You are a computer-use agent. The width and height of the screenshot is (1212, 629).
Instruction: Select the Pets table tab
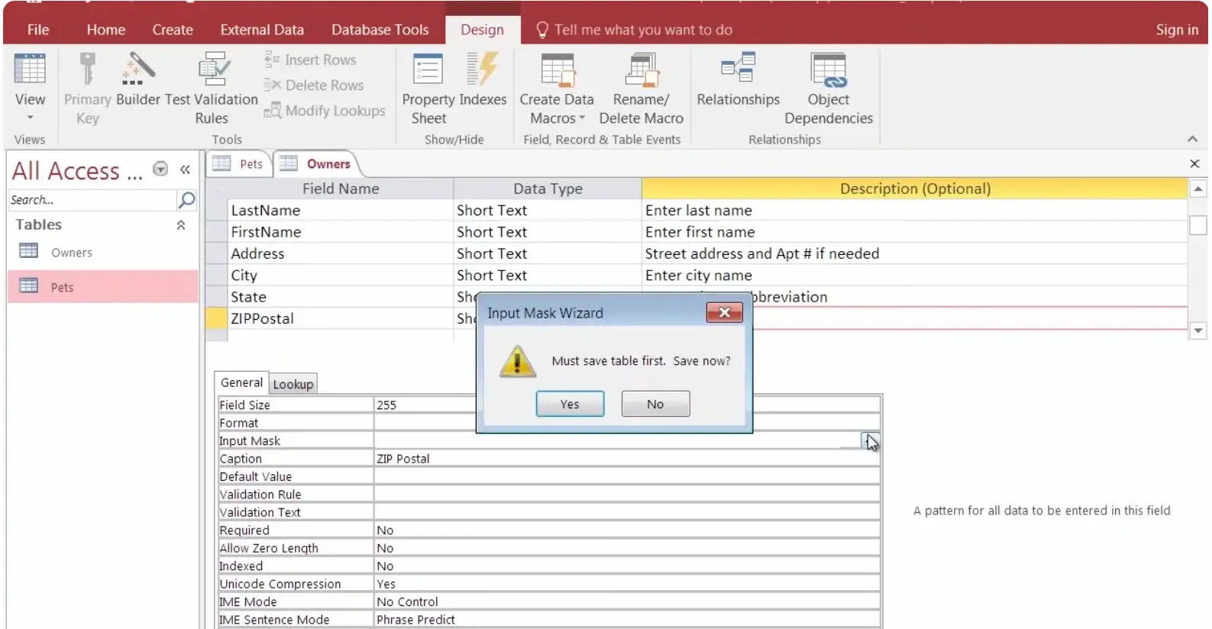[x=241, y=164]
